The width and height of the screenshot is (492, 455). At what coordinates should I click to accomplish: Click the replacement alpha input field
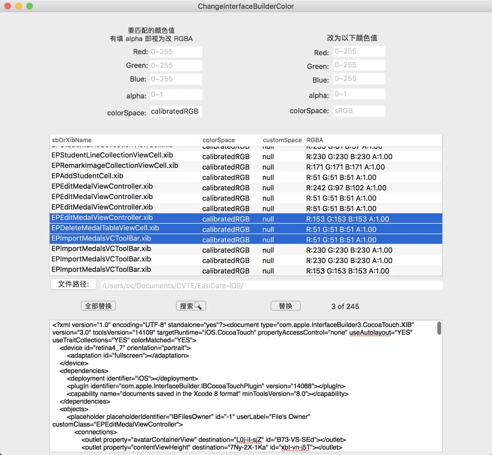point(359,94)
